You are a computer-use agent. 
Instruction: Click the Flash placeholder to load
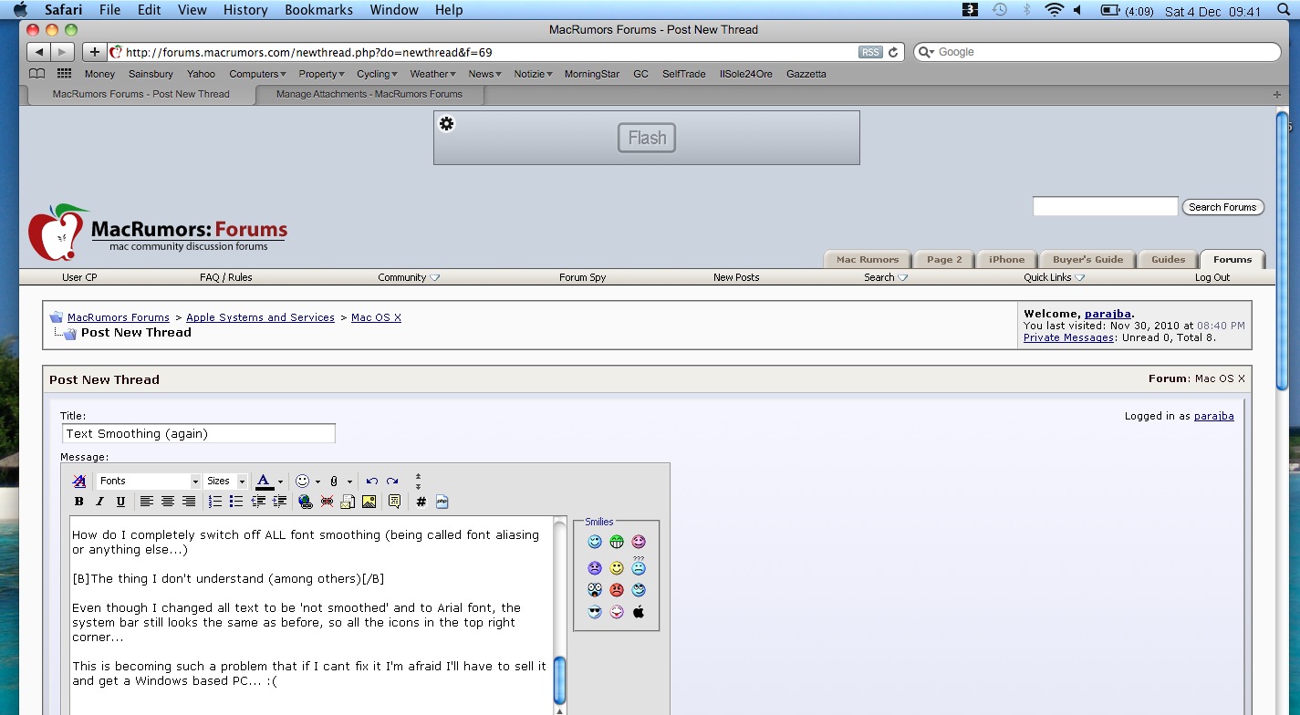click(647, 138)
